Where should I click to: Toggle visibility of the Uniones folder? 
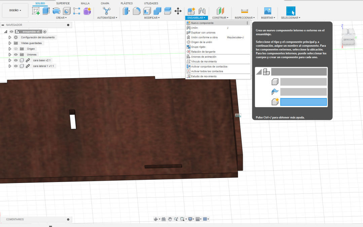(16, 54)
